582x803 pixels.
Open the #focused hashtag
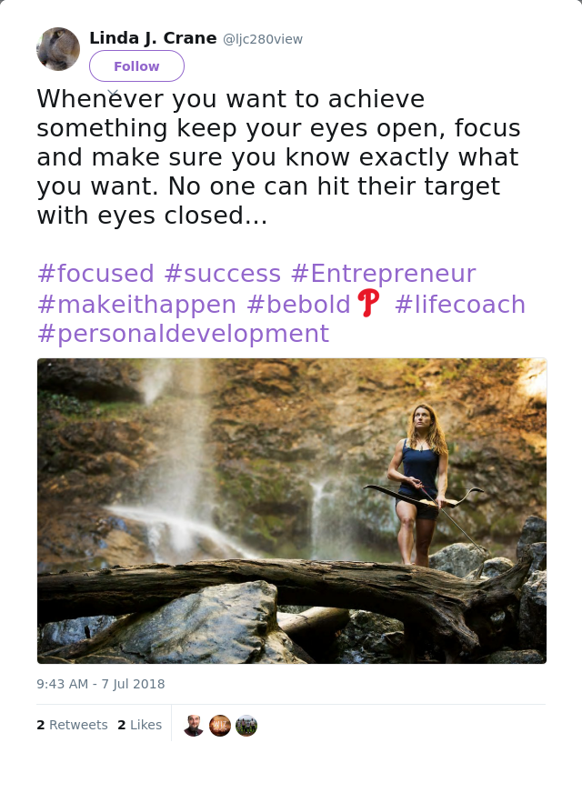click(95, 273)
